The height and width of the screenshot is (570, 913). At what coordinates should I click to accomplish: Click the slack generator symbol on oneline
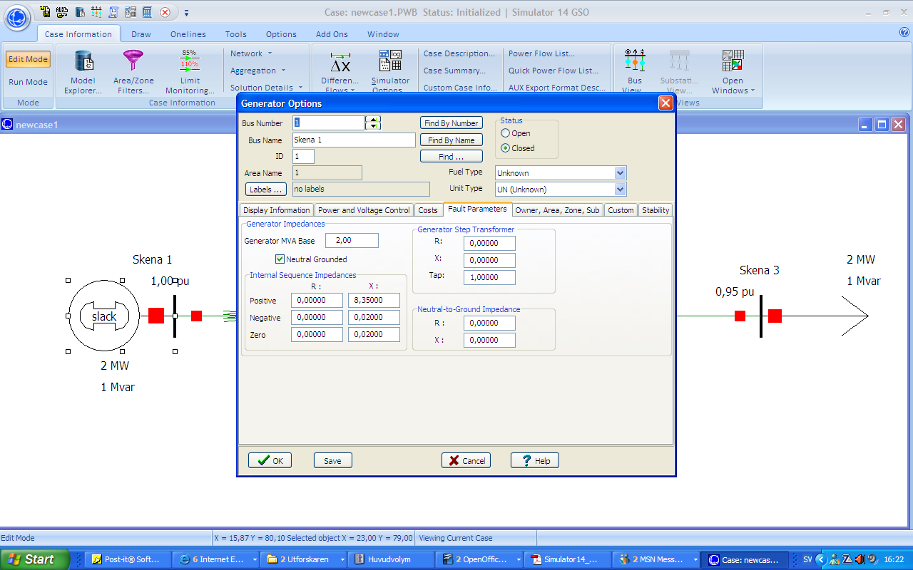click(104, 316)
